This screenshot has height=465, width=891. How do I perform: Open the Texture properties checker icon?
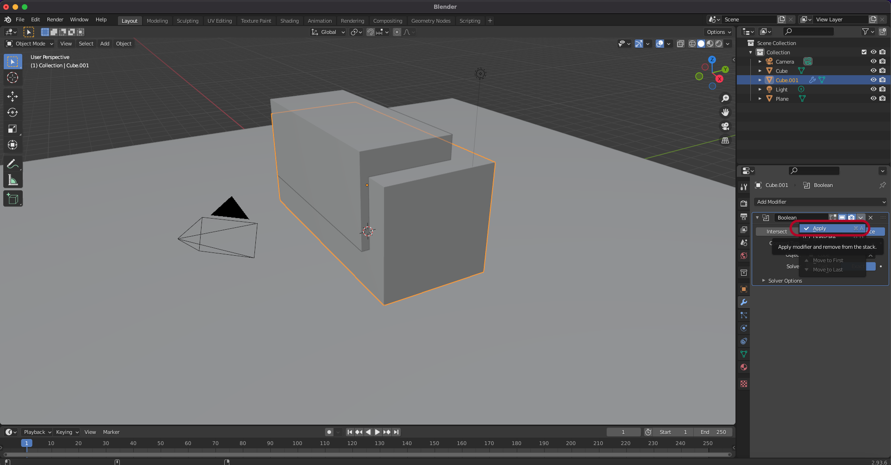point(744,384)
